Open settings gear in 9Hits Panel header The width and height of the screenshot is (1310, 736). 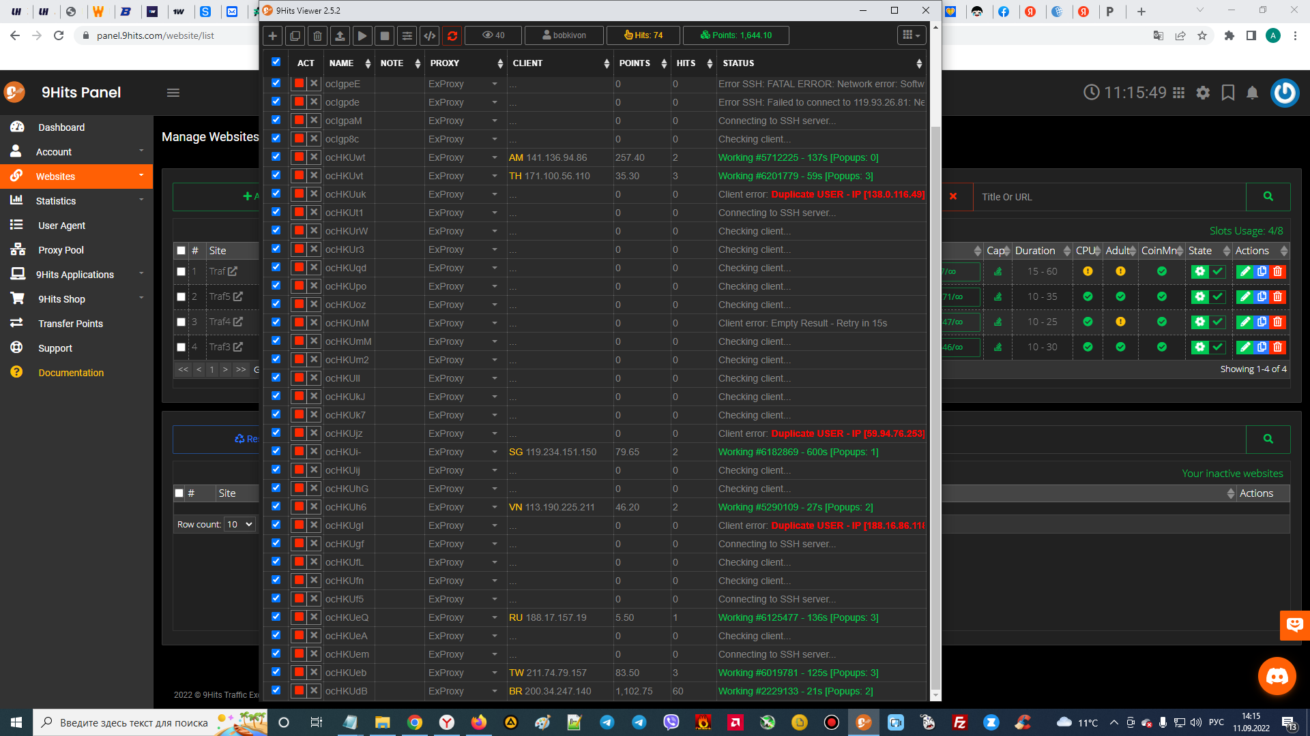click(1203, 93)
